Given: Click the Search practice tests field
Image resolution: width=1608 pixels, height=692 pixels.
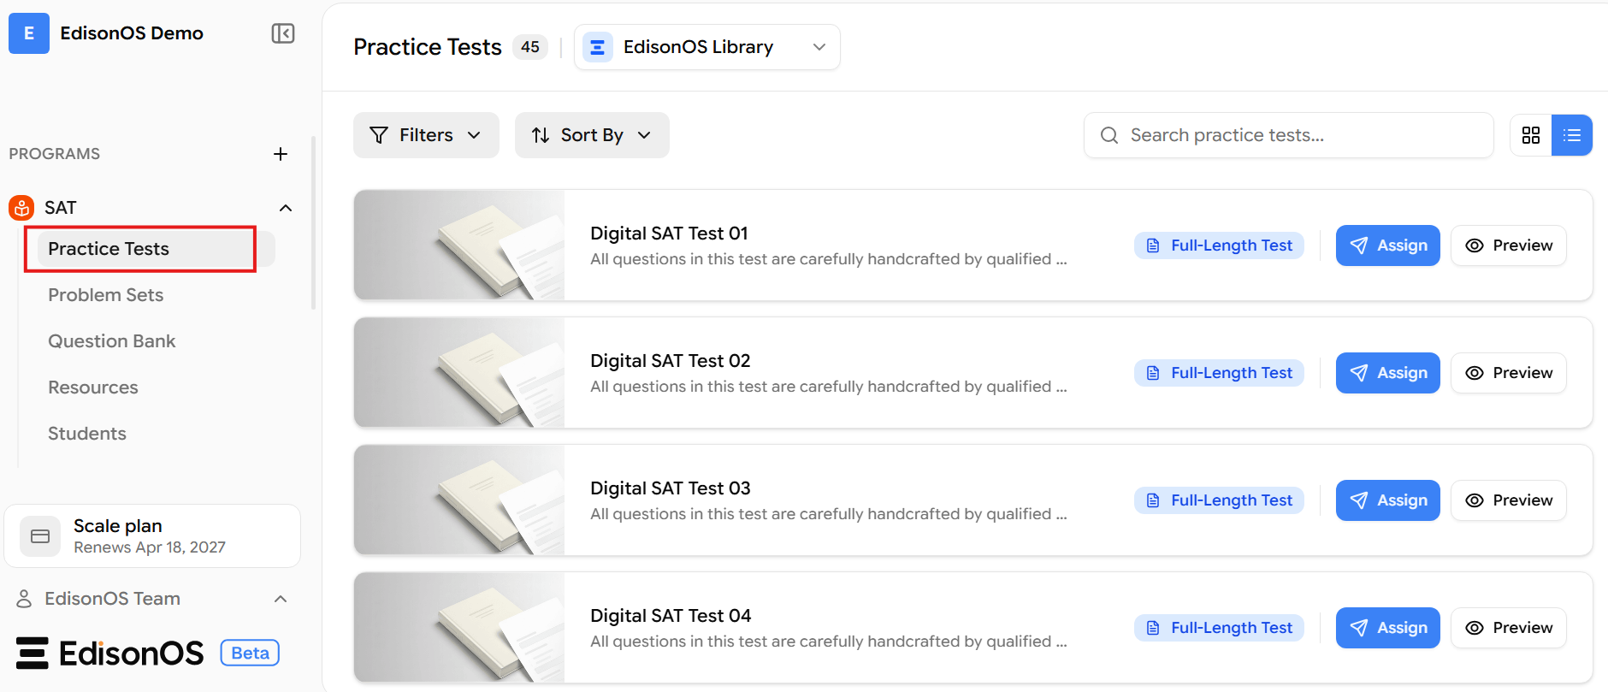Looking at the screenshot, I should (1289, 135).
